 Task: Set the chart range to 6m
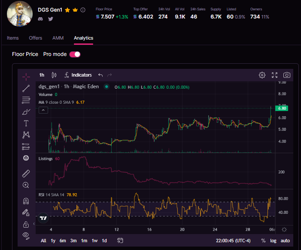click(x=63, y=241)
